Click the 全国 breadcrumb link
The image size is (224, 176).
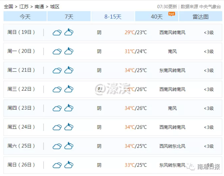pyautogui.click(x=9, y=6)
